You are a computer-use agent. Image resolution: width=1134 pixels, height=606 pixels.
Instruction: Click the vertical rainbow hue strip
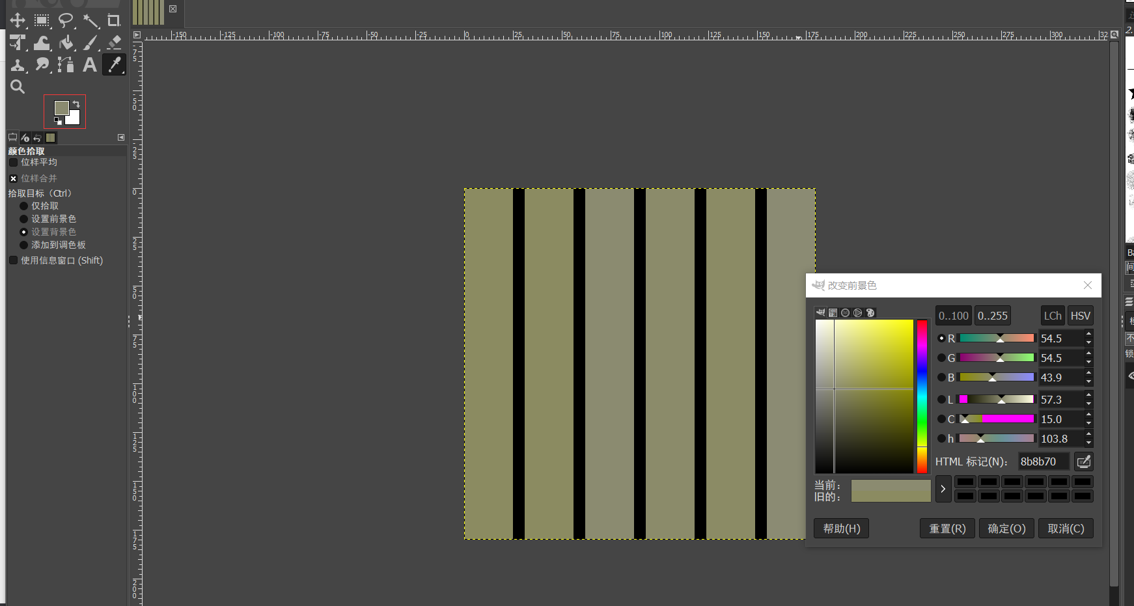pos(922,396)
